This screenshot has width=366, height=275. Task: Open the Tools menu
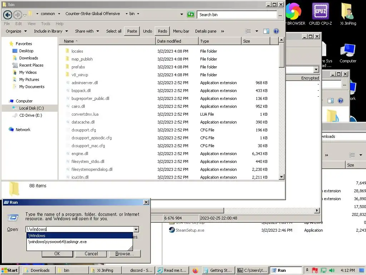tap(45, 24)
